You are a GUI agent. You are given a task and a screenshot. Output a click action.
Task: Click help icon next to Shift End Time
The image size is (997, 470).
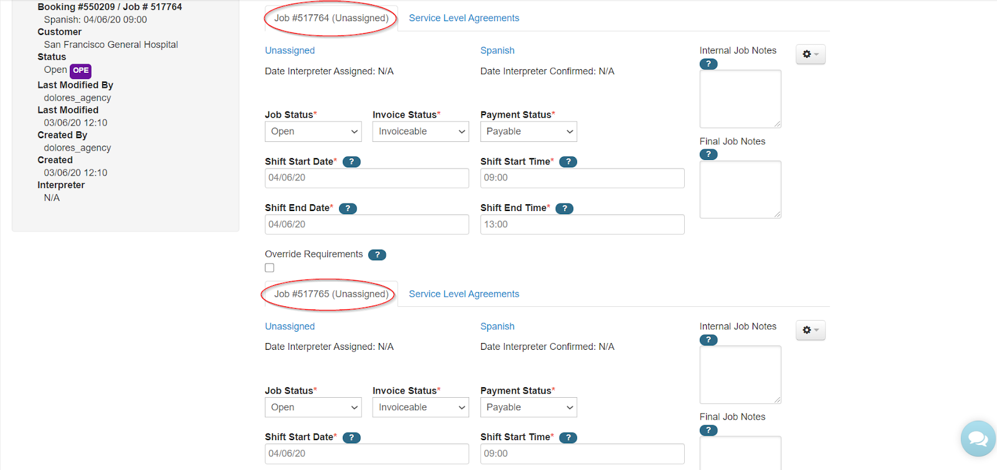tap(564, 209)
